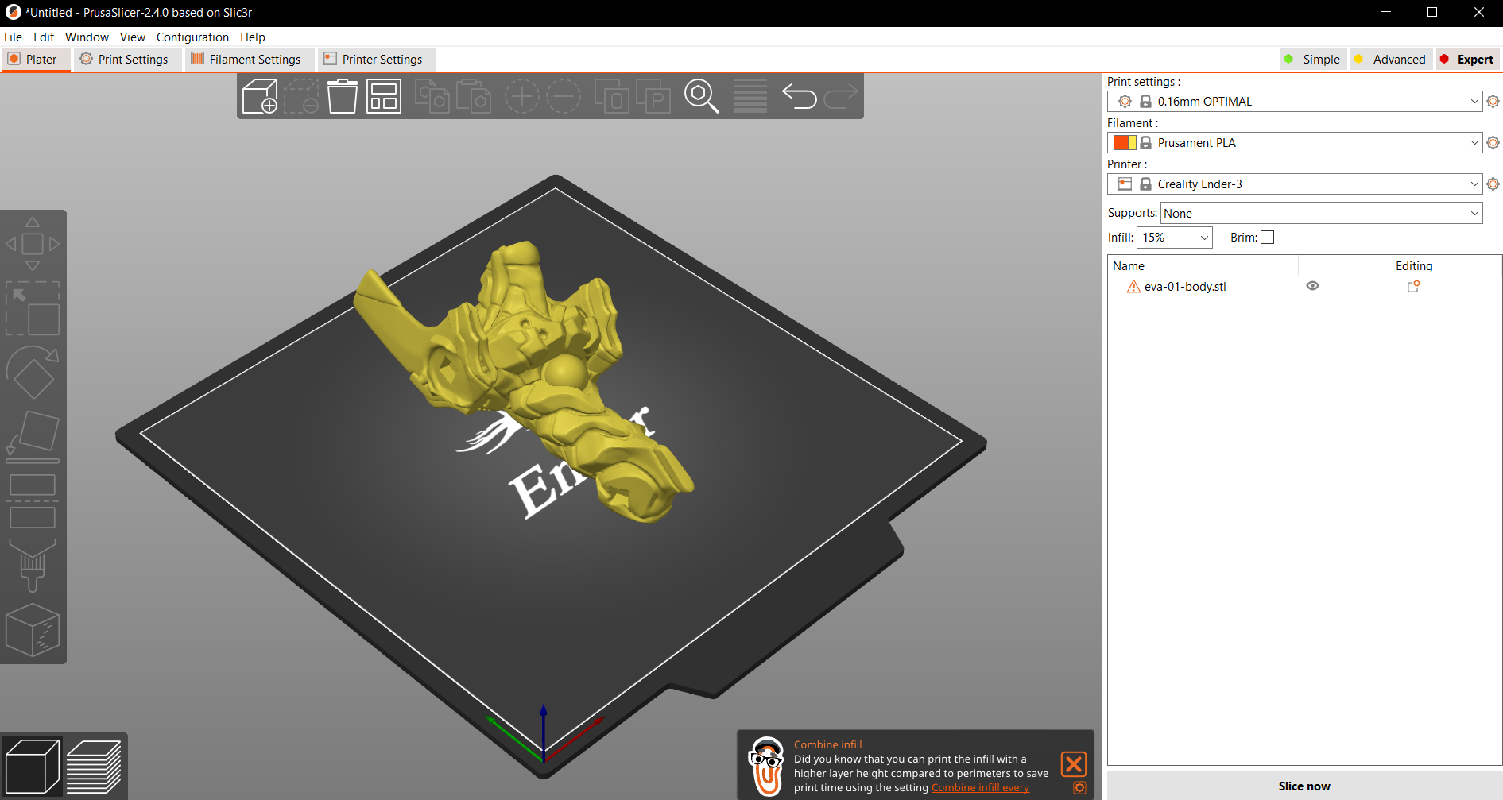Click the Split to parts icon
This screenshot has width=1503, height=800.
653,97
